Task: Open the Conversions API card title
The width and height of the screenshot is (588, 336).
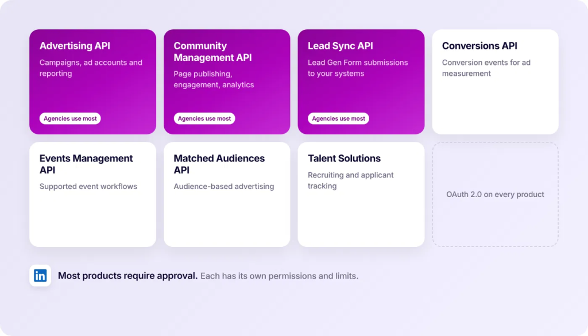Action: pos(479,46)
